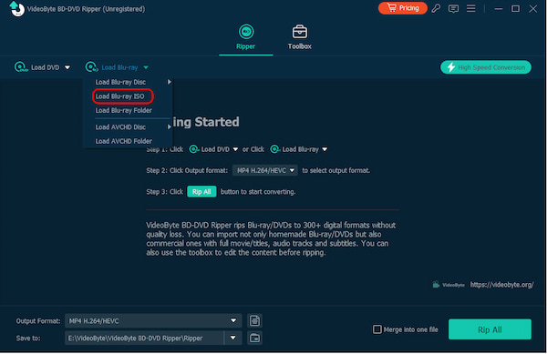The image size is (547, 354).
Task: Minimize the VideoByte window
Action: pyautogui.click(x=499, y=8)
